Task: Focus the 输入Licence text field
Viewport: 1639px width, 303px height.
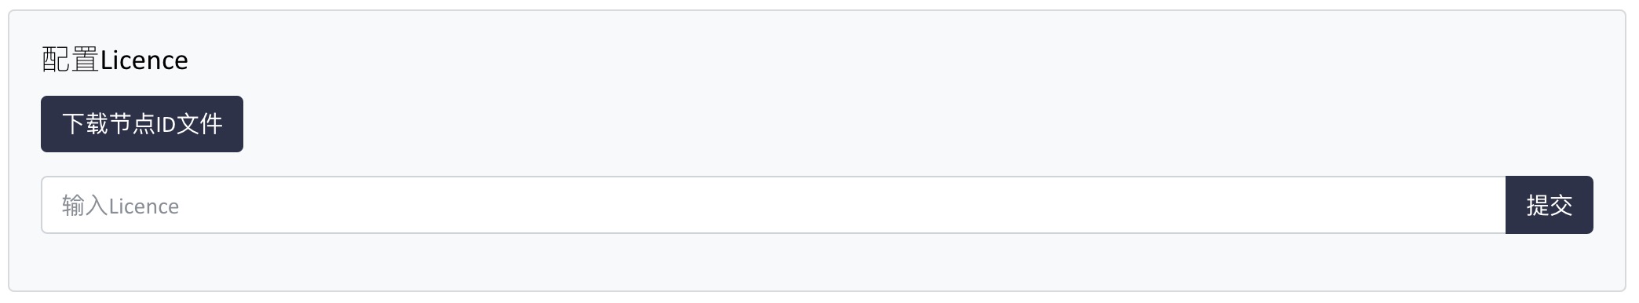Action: (773, 205)
